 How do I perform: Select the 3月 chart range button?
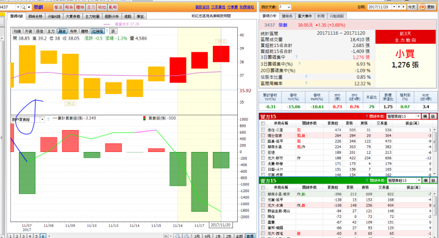click(197, 236)
